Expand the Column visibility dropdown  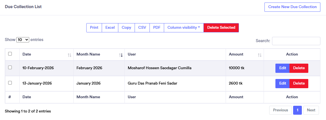(x=184, y=28)
